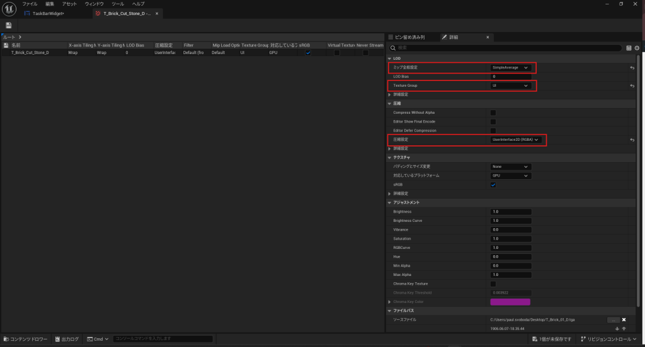
Task: Open the SimpleAverage mip gen dropdown
Action: (511, 67)
